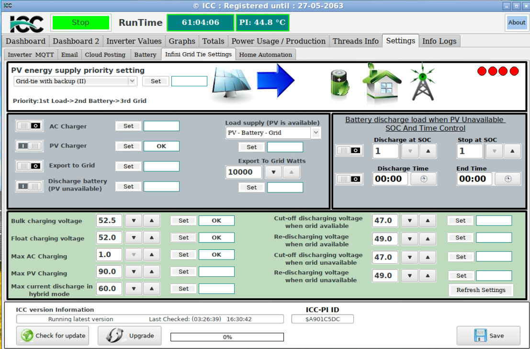This screenshot has height=349, width=530.
Task: Click the 0% upgrade progress bar
Action: click(x=227, y=337)
